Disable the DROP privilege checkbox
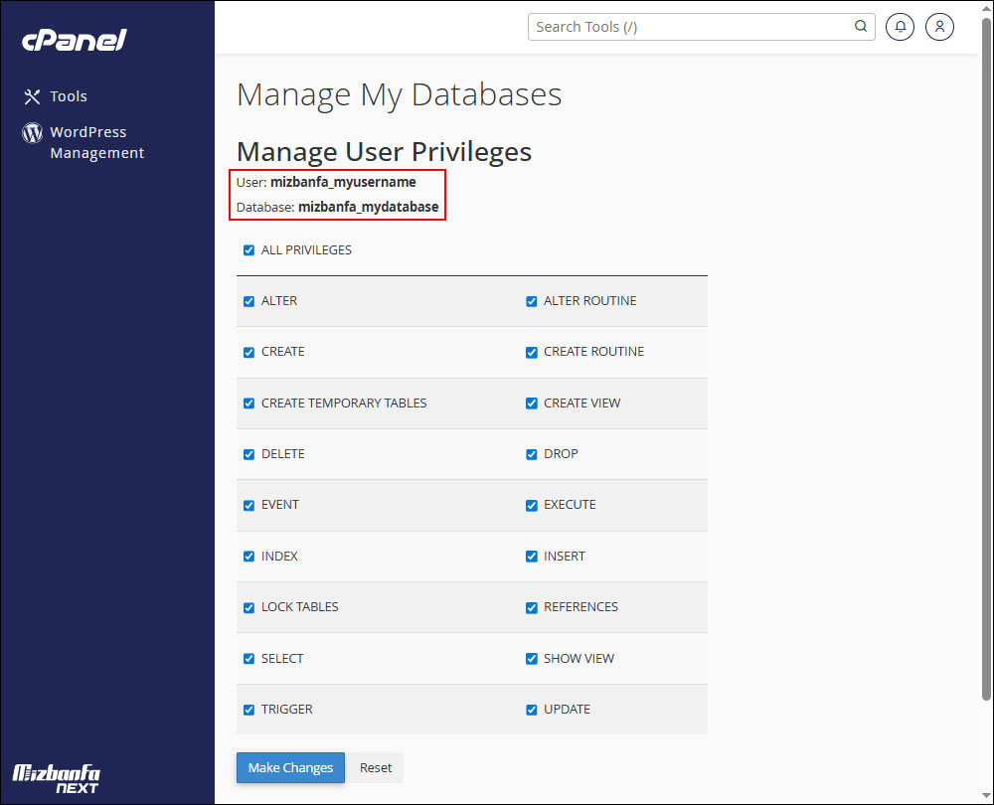Image resolution: width=994 pixels, height=805 pixels. (x=532, y=454)
